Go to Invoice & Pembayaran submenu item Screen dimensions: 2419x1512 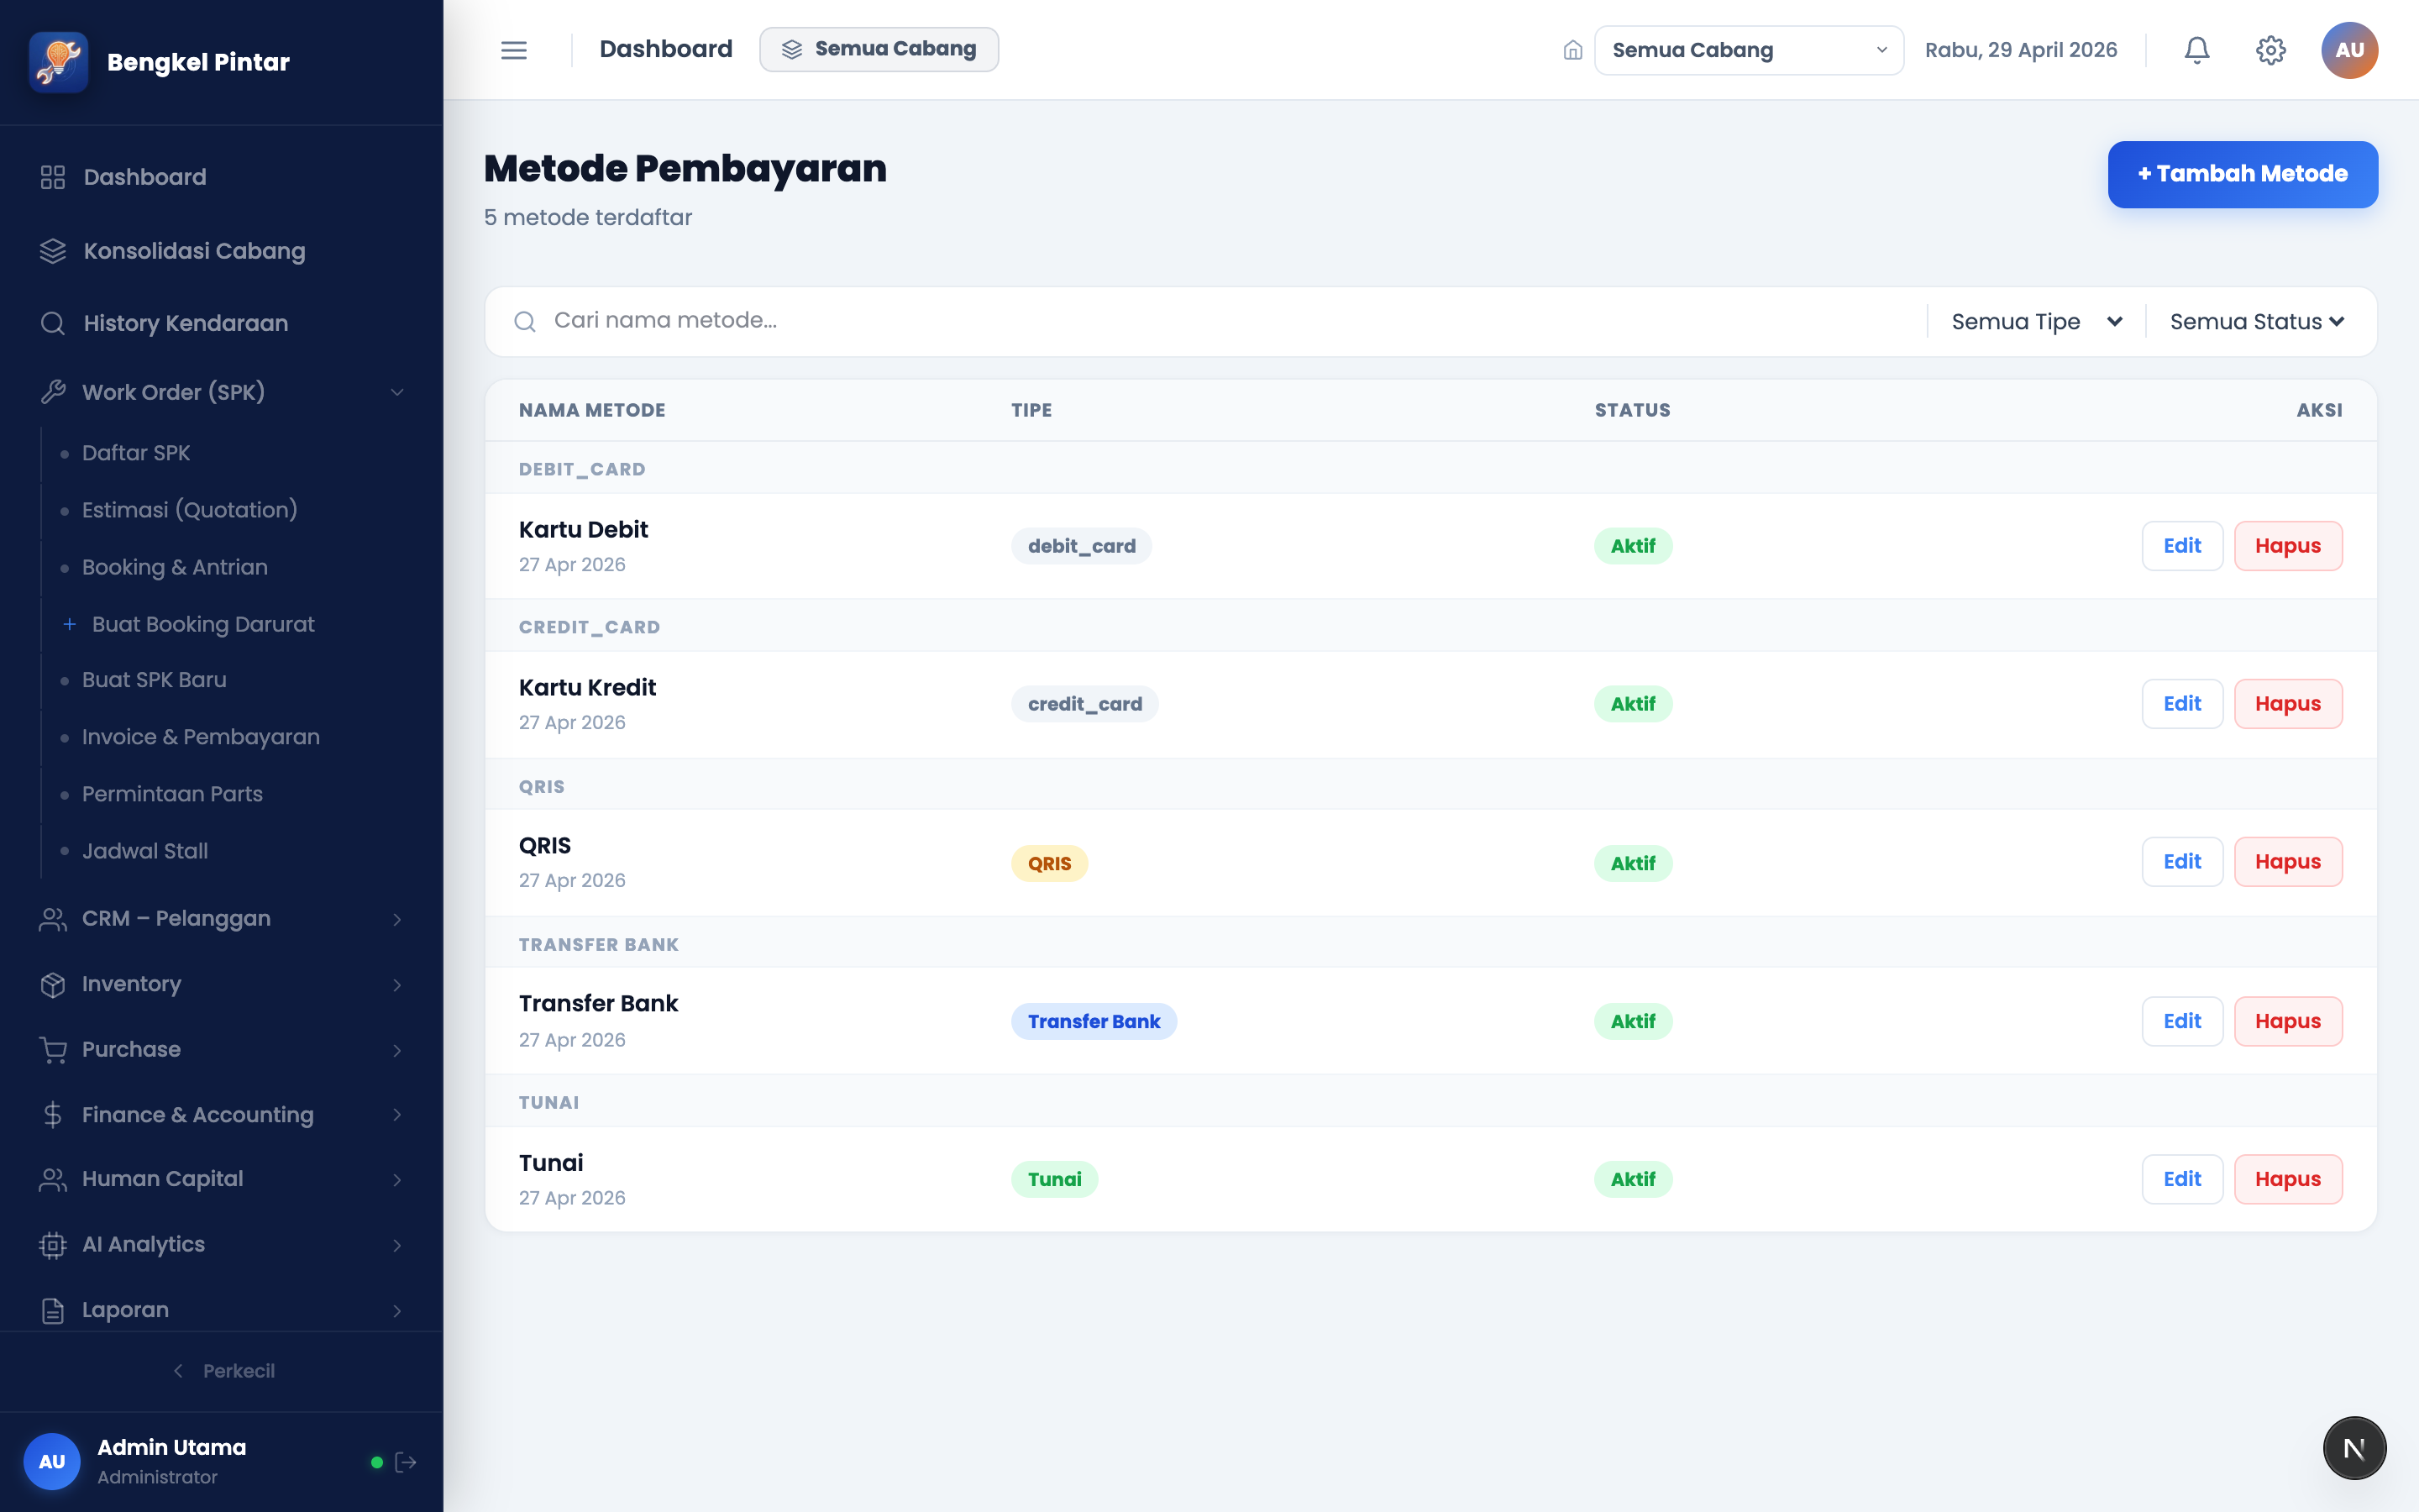201,737
